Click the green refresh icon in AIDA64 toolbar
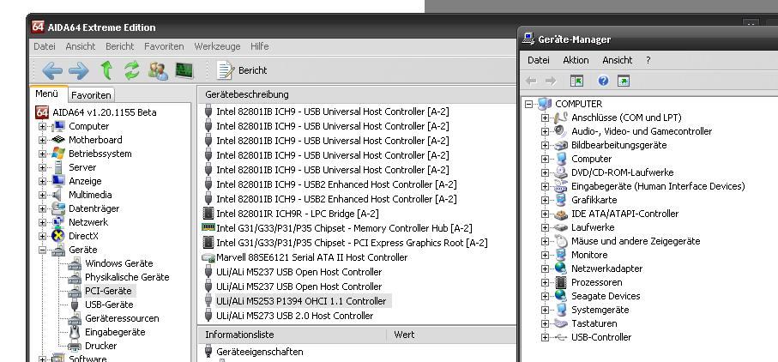Screen dimensions: 778x362 131,70
